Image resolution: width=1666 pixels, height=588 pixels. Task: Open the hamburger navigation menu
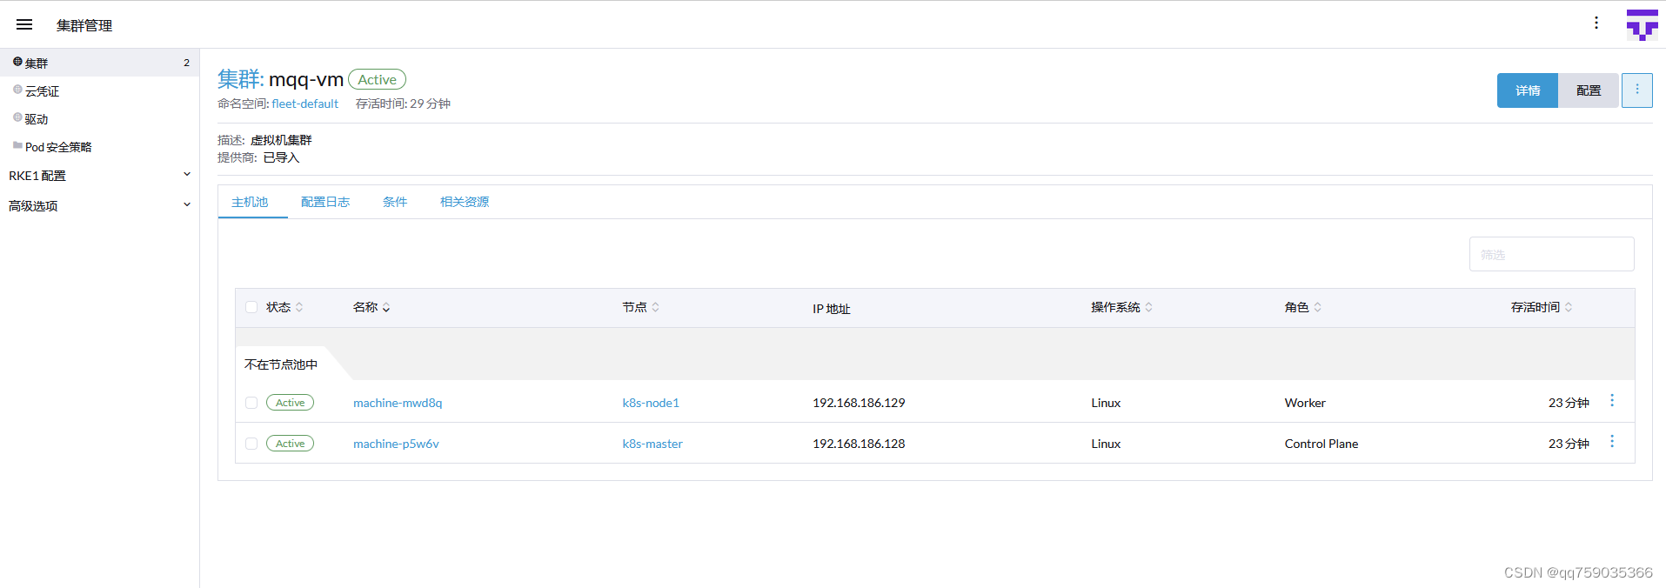24,24
